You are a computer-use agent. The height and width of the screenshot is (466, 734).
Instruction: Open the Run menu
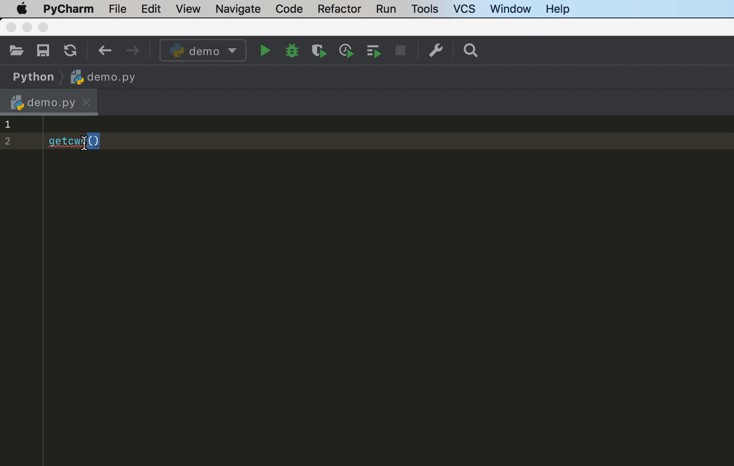point(386,9)
